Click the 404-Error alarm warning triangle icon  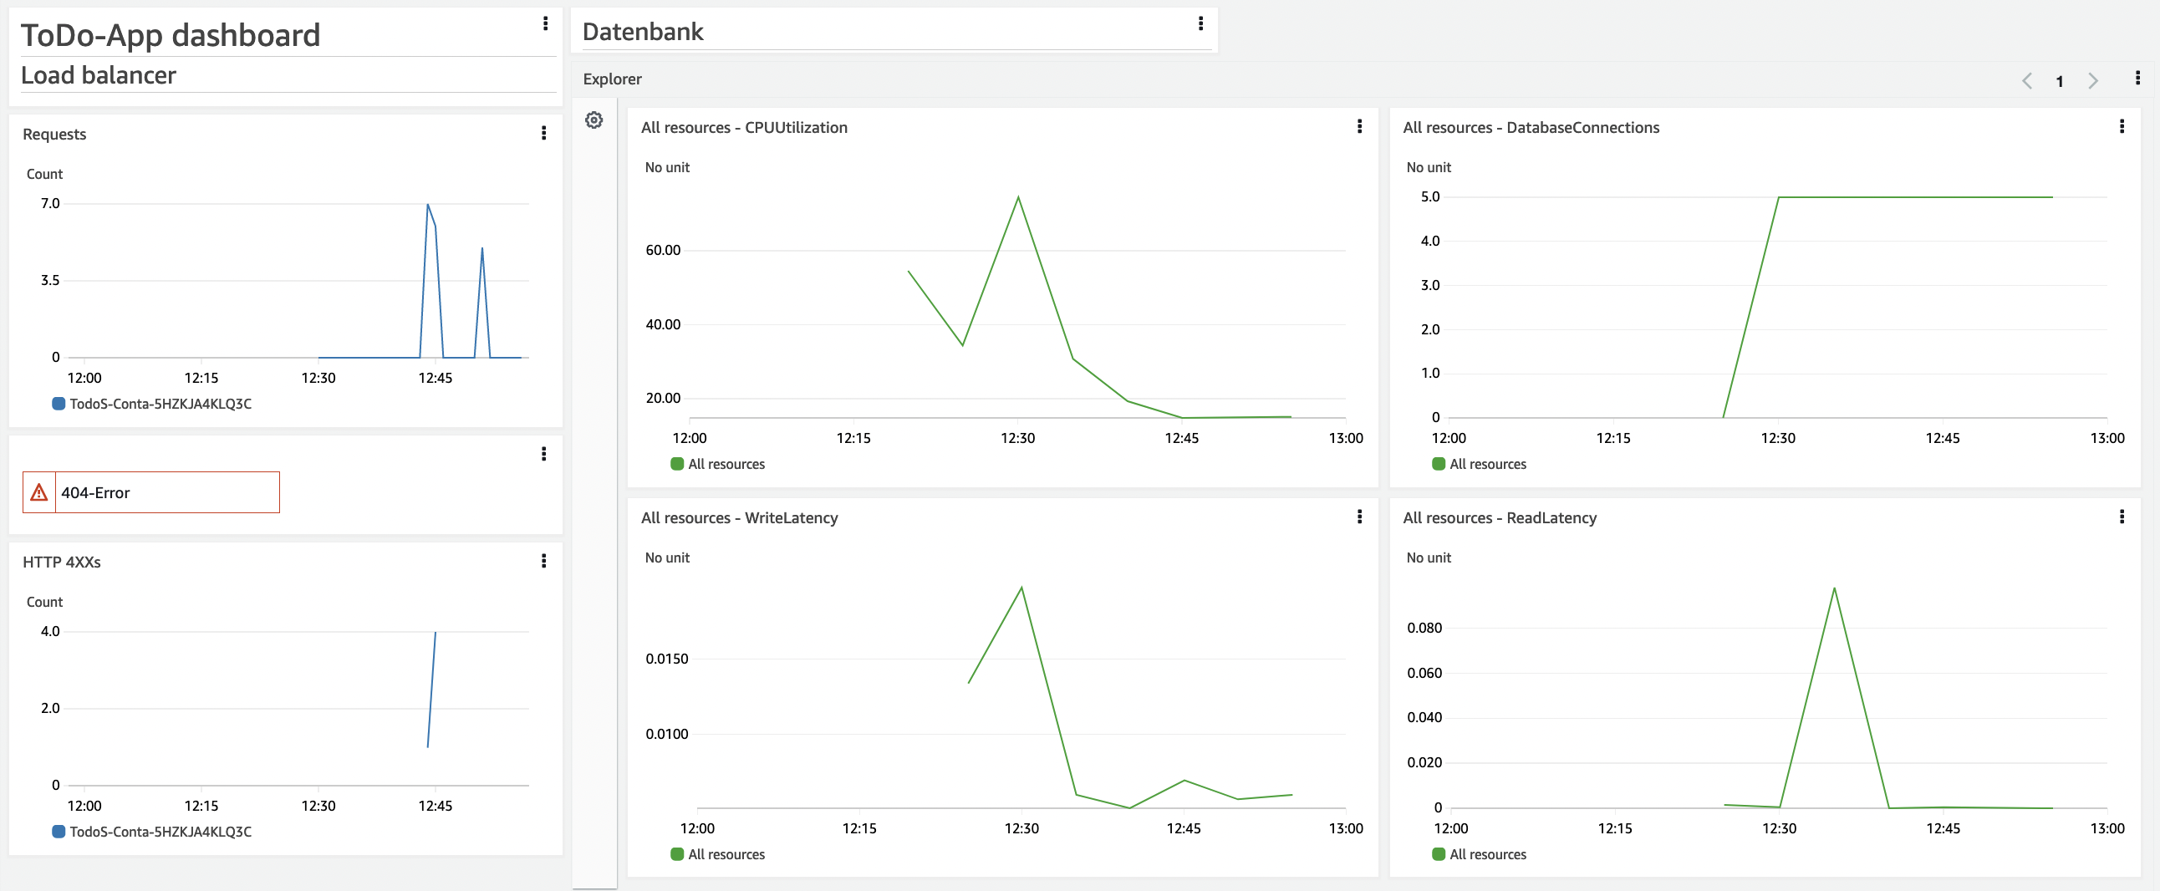click(38, 493)
